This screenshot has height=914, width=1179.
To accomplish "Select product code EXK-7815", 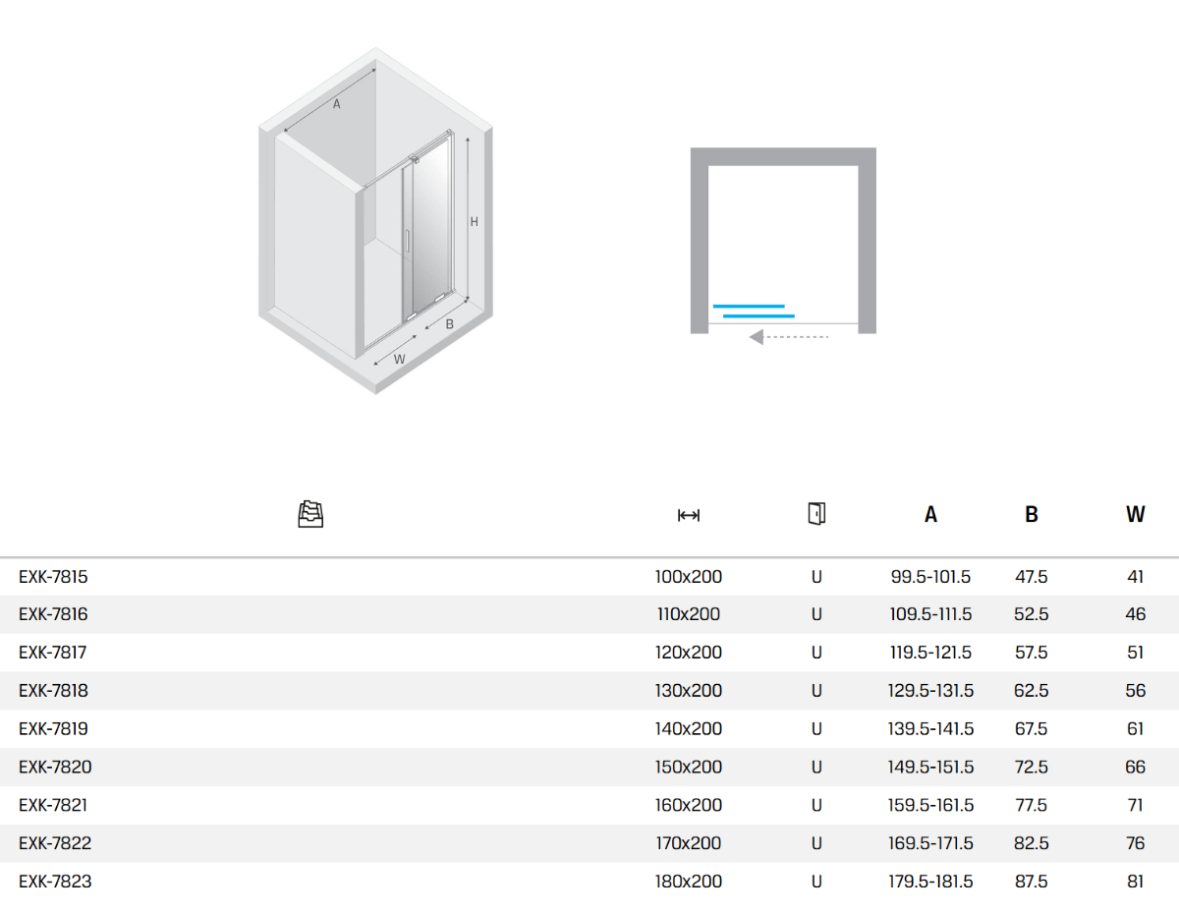I will (53, 577).
